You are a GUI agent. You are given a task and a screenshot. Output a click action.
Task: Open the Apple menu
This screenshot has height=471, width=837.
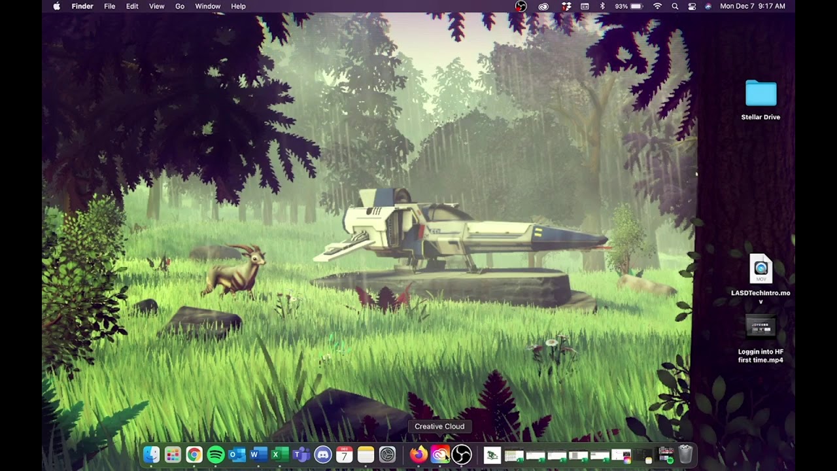click(56, 6)
